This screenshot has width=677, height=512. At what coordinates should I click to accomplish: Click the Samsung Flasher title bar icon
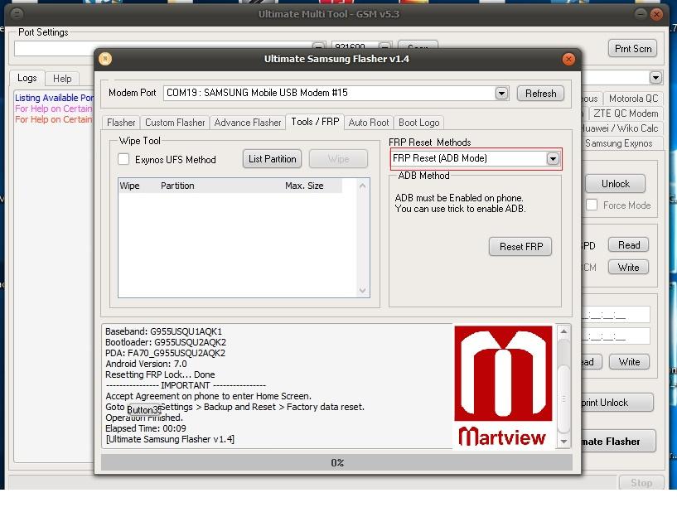105,59
